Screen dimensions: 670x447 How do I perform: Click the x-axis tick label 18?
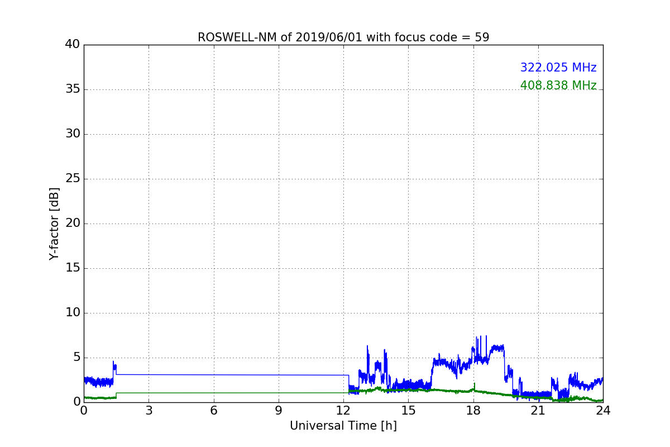pyautogui.click(x=473, y=410)
